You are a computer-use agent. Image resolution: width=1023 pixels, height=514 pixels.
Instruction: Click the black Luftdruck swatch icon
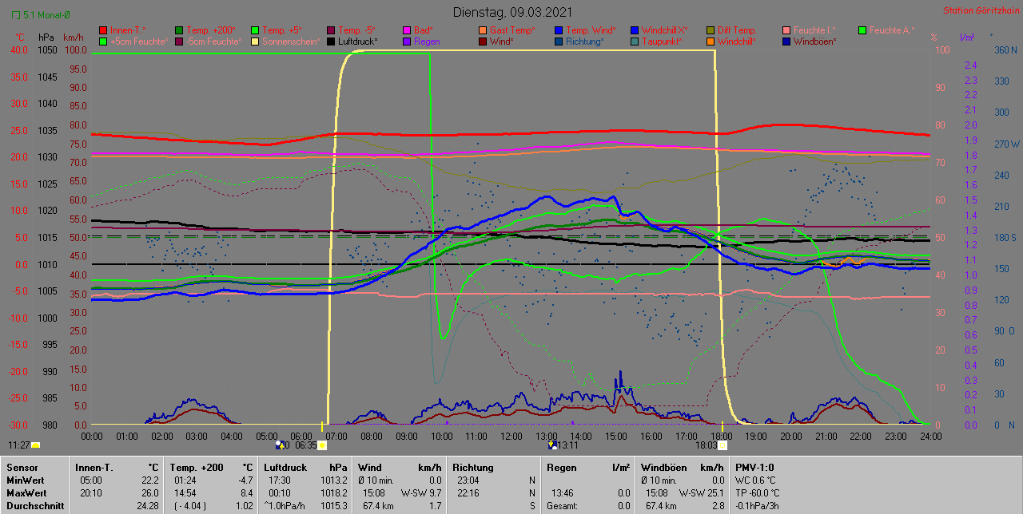tap(330, 41)
